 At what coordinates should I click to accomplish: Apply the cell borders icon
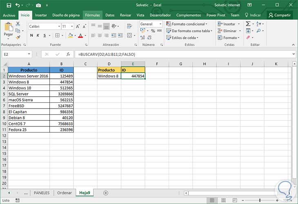pyautogui.click(x=57, y=35)
